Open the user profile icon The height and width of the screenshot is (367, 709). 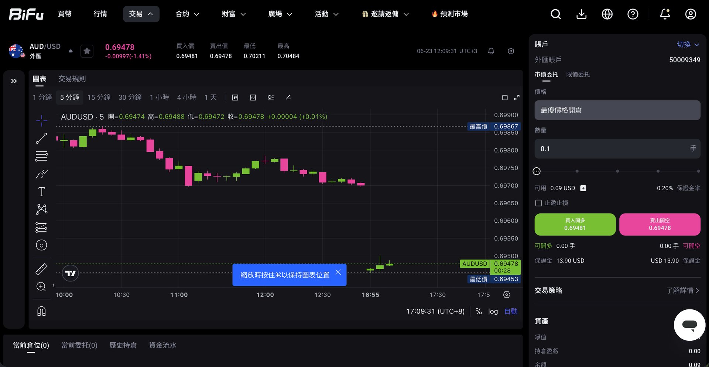(x=691, y=14)
